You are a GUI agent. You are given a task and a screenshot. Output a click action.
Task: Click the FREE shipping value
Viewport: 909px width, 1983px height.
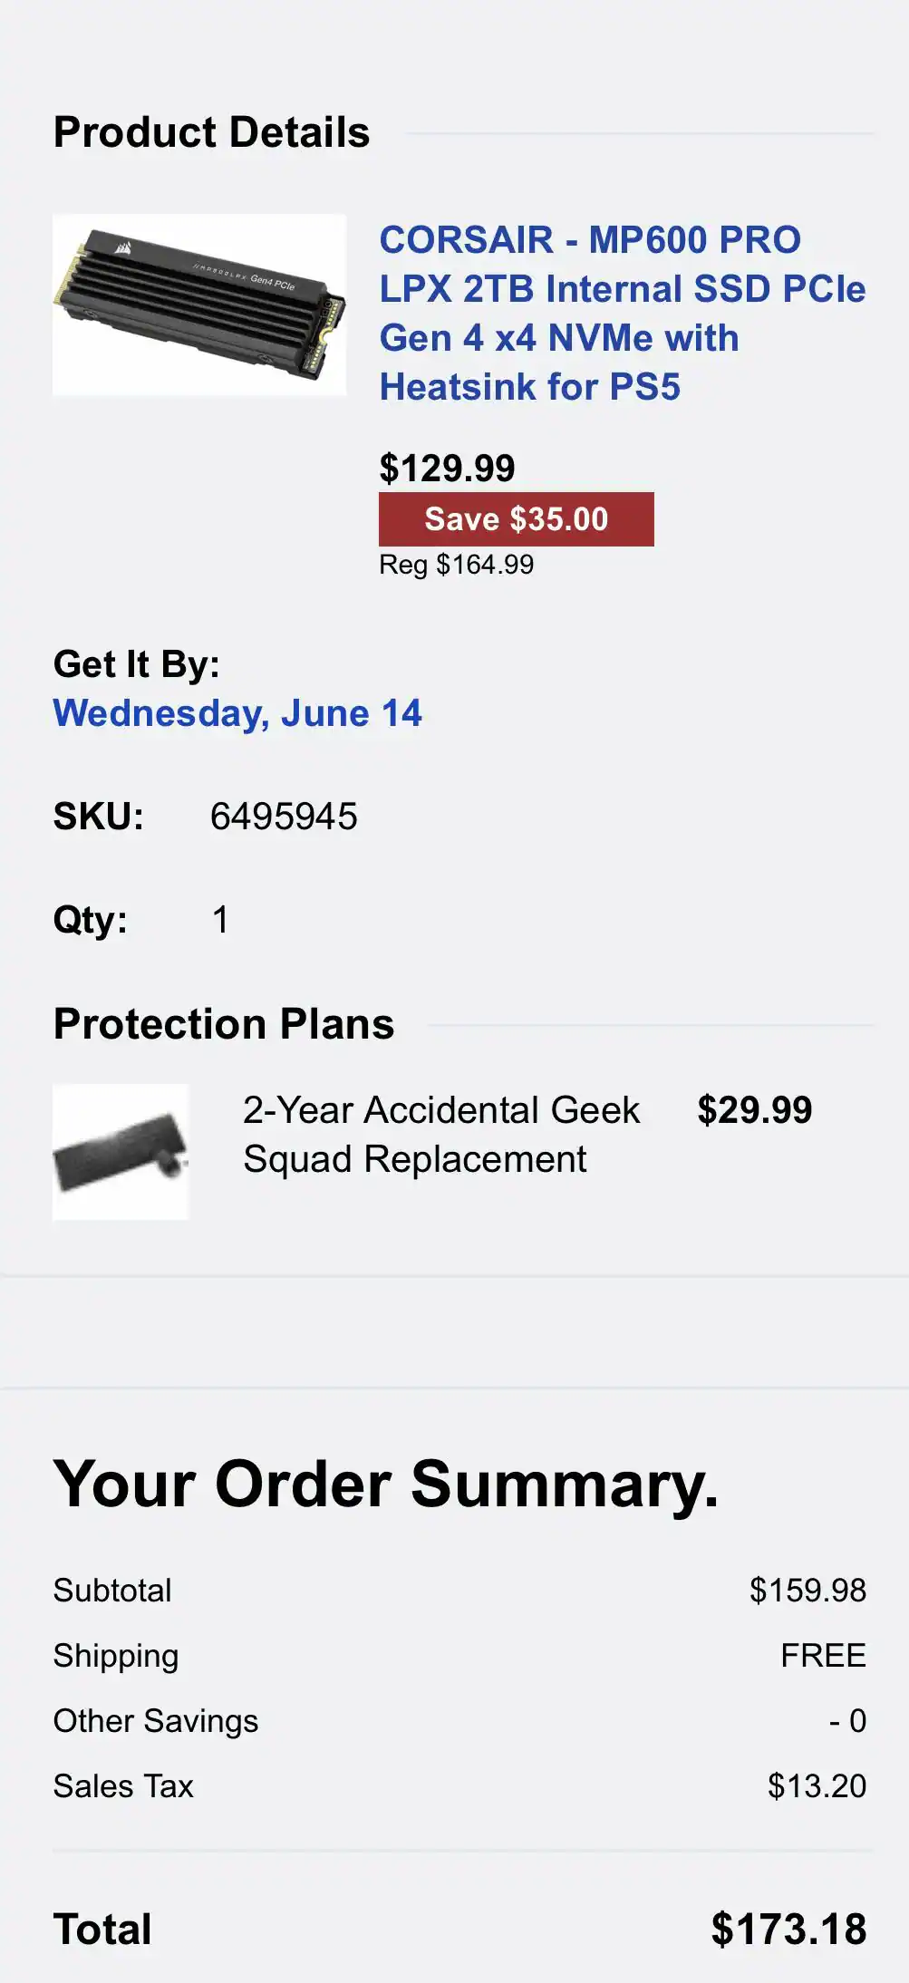tap(823, 1656)
